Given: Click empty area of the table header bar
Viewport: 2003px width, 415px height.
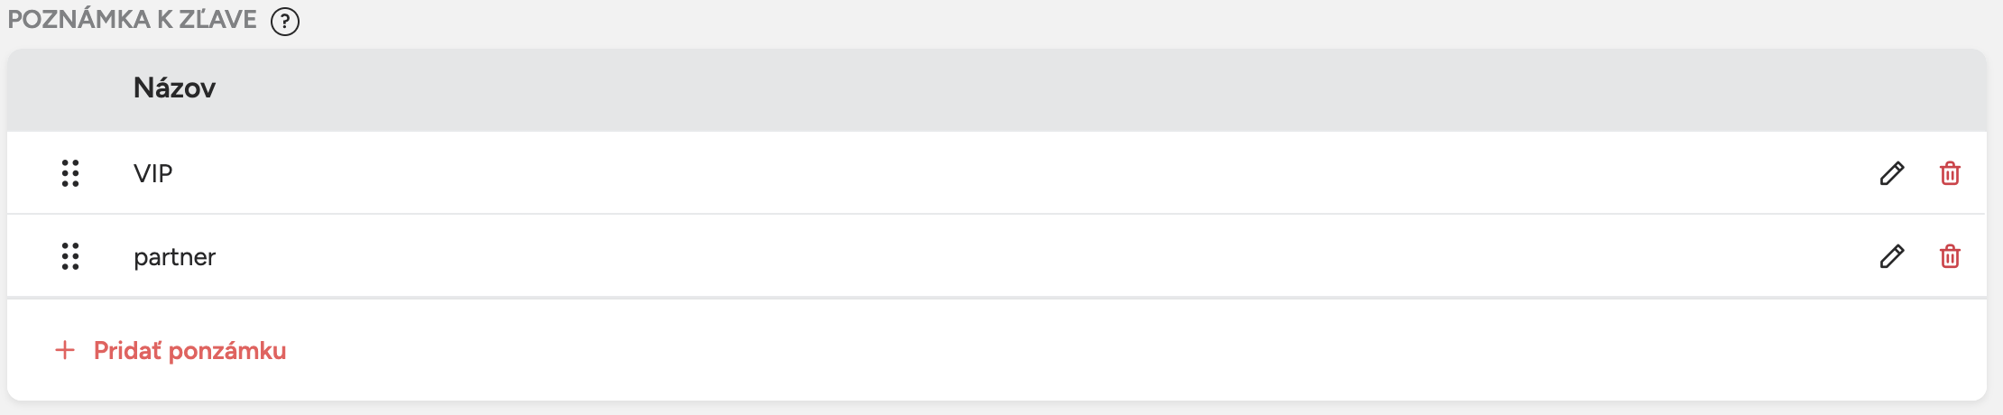Looking at the screenshot, I should coord(992,88).
